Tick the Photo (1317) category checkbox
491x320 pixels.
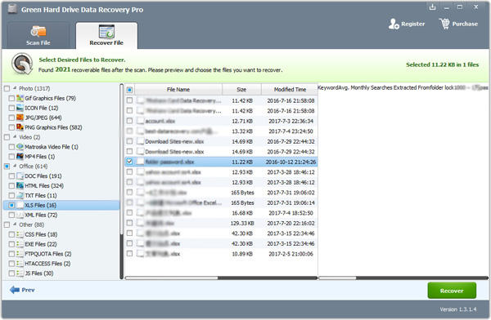(x=7, y=88)
